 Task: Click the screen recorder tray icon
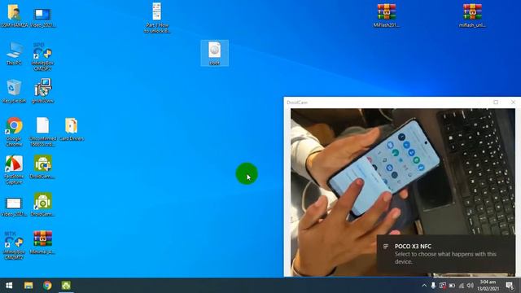(443, 286)
